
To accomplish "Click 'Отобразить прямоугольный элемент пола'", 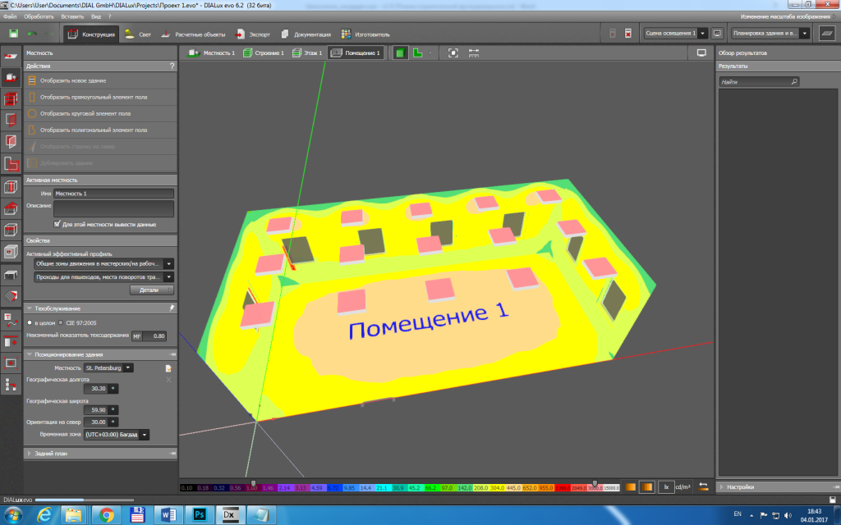I will click(100, 97).
